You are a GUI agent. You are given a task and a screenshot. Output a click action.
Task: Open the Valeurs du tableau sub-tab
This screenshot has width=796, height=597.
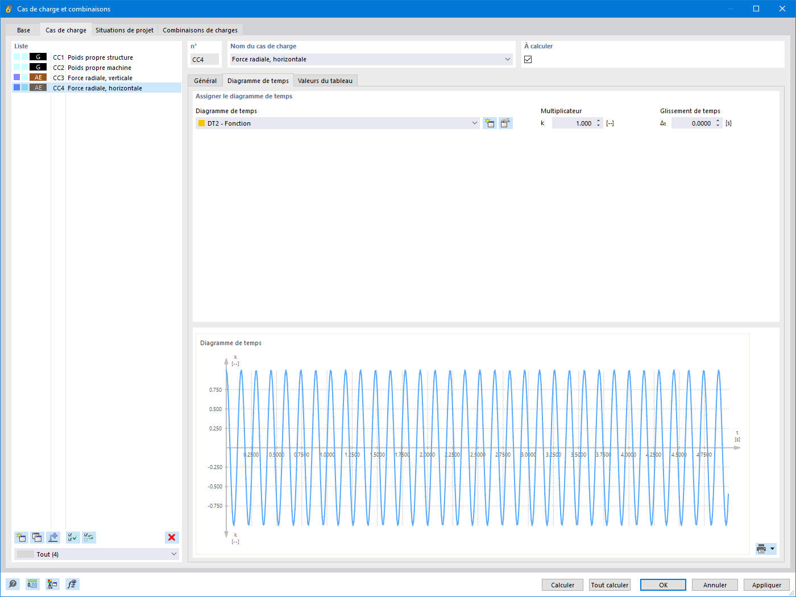[325, 81]
